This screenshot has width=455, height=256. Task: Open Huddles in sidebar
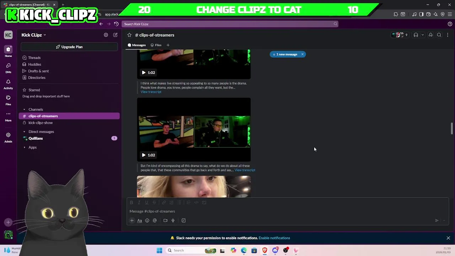pyautogui.click(x=69, y=64)
